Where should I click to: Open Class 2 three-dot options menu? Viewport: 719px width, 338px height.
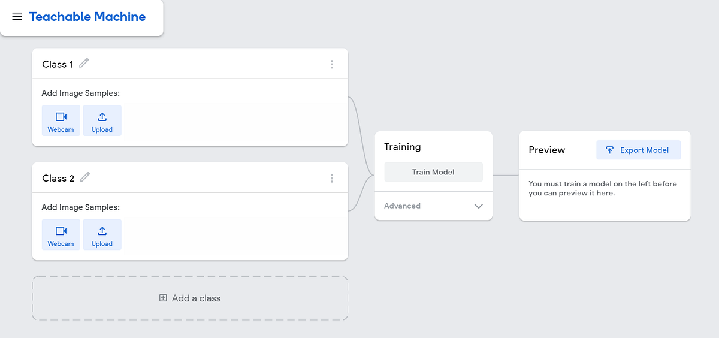[332, 178]
